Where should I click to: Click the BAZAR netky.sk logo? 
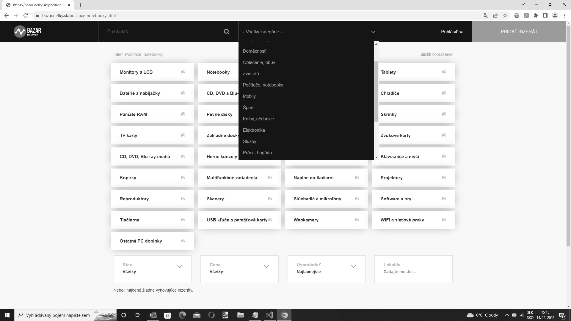pos(27,32)
